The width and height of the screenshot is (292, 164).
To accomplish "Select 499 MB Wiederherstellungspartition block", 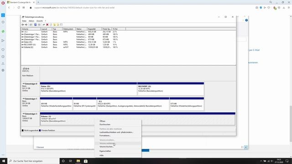I will tap(56, 104).
